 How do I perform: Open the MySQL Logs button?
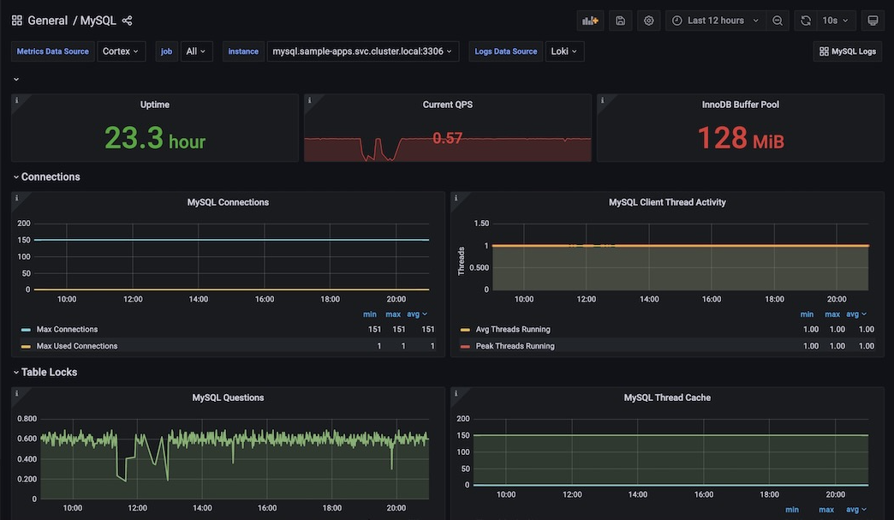tap(847, 51)
